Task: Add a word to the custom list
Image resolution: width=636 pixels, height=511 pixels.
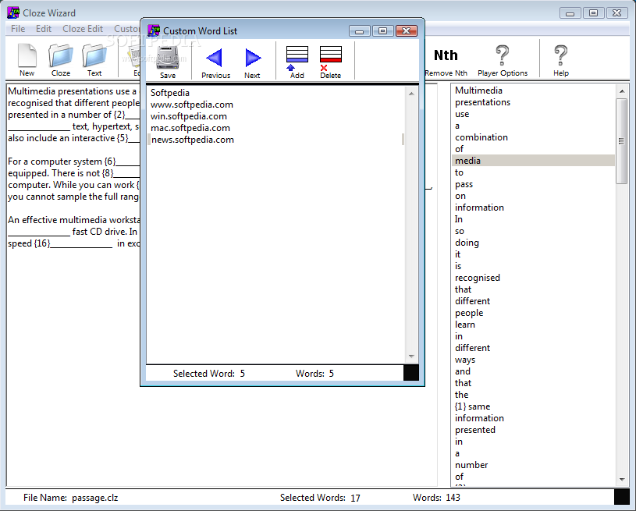Action: coord(297,62)
